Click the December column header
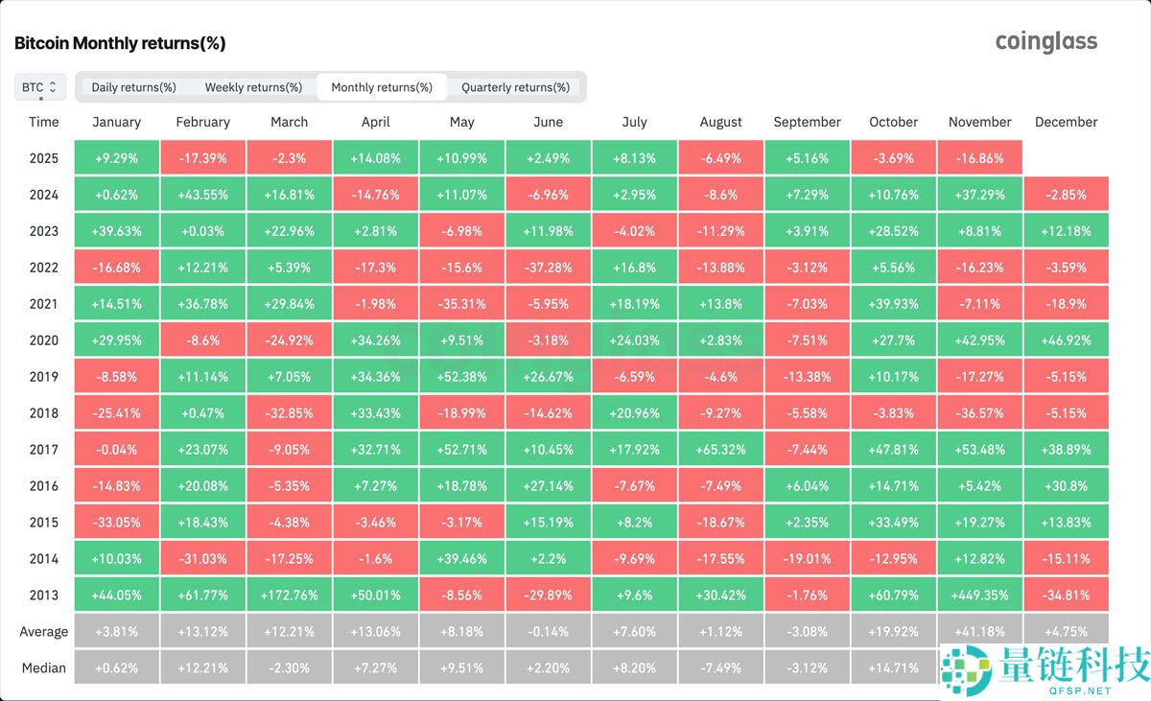This screenshot has height=701, width=1151. point(1066,122)
